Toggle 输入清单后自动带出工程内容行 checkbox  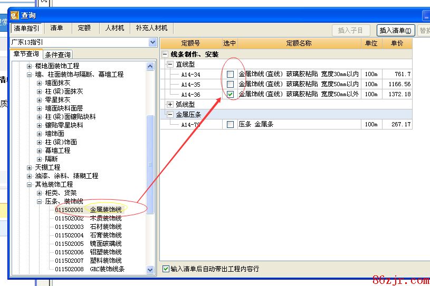point(166,269)
